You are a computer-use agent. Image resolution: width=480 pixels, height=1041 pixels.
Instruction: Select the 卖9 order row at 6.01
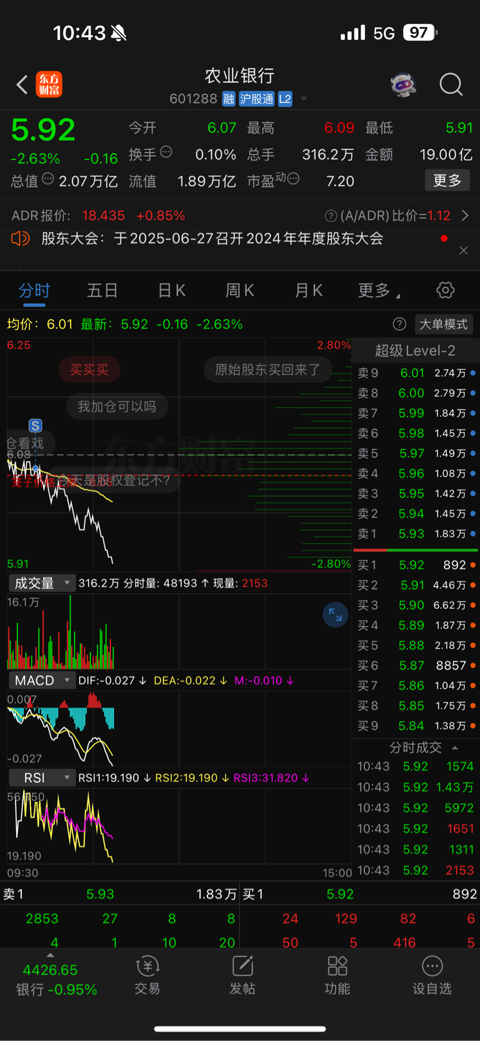click(x=416, y=373)
